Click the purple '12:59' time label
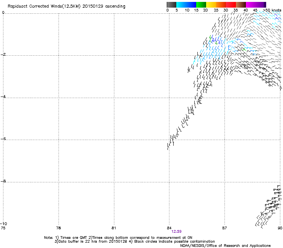This screenshot has height=248, width=283. (176, 232)
